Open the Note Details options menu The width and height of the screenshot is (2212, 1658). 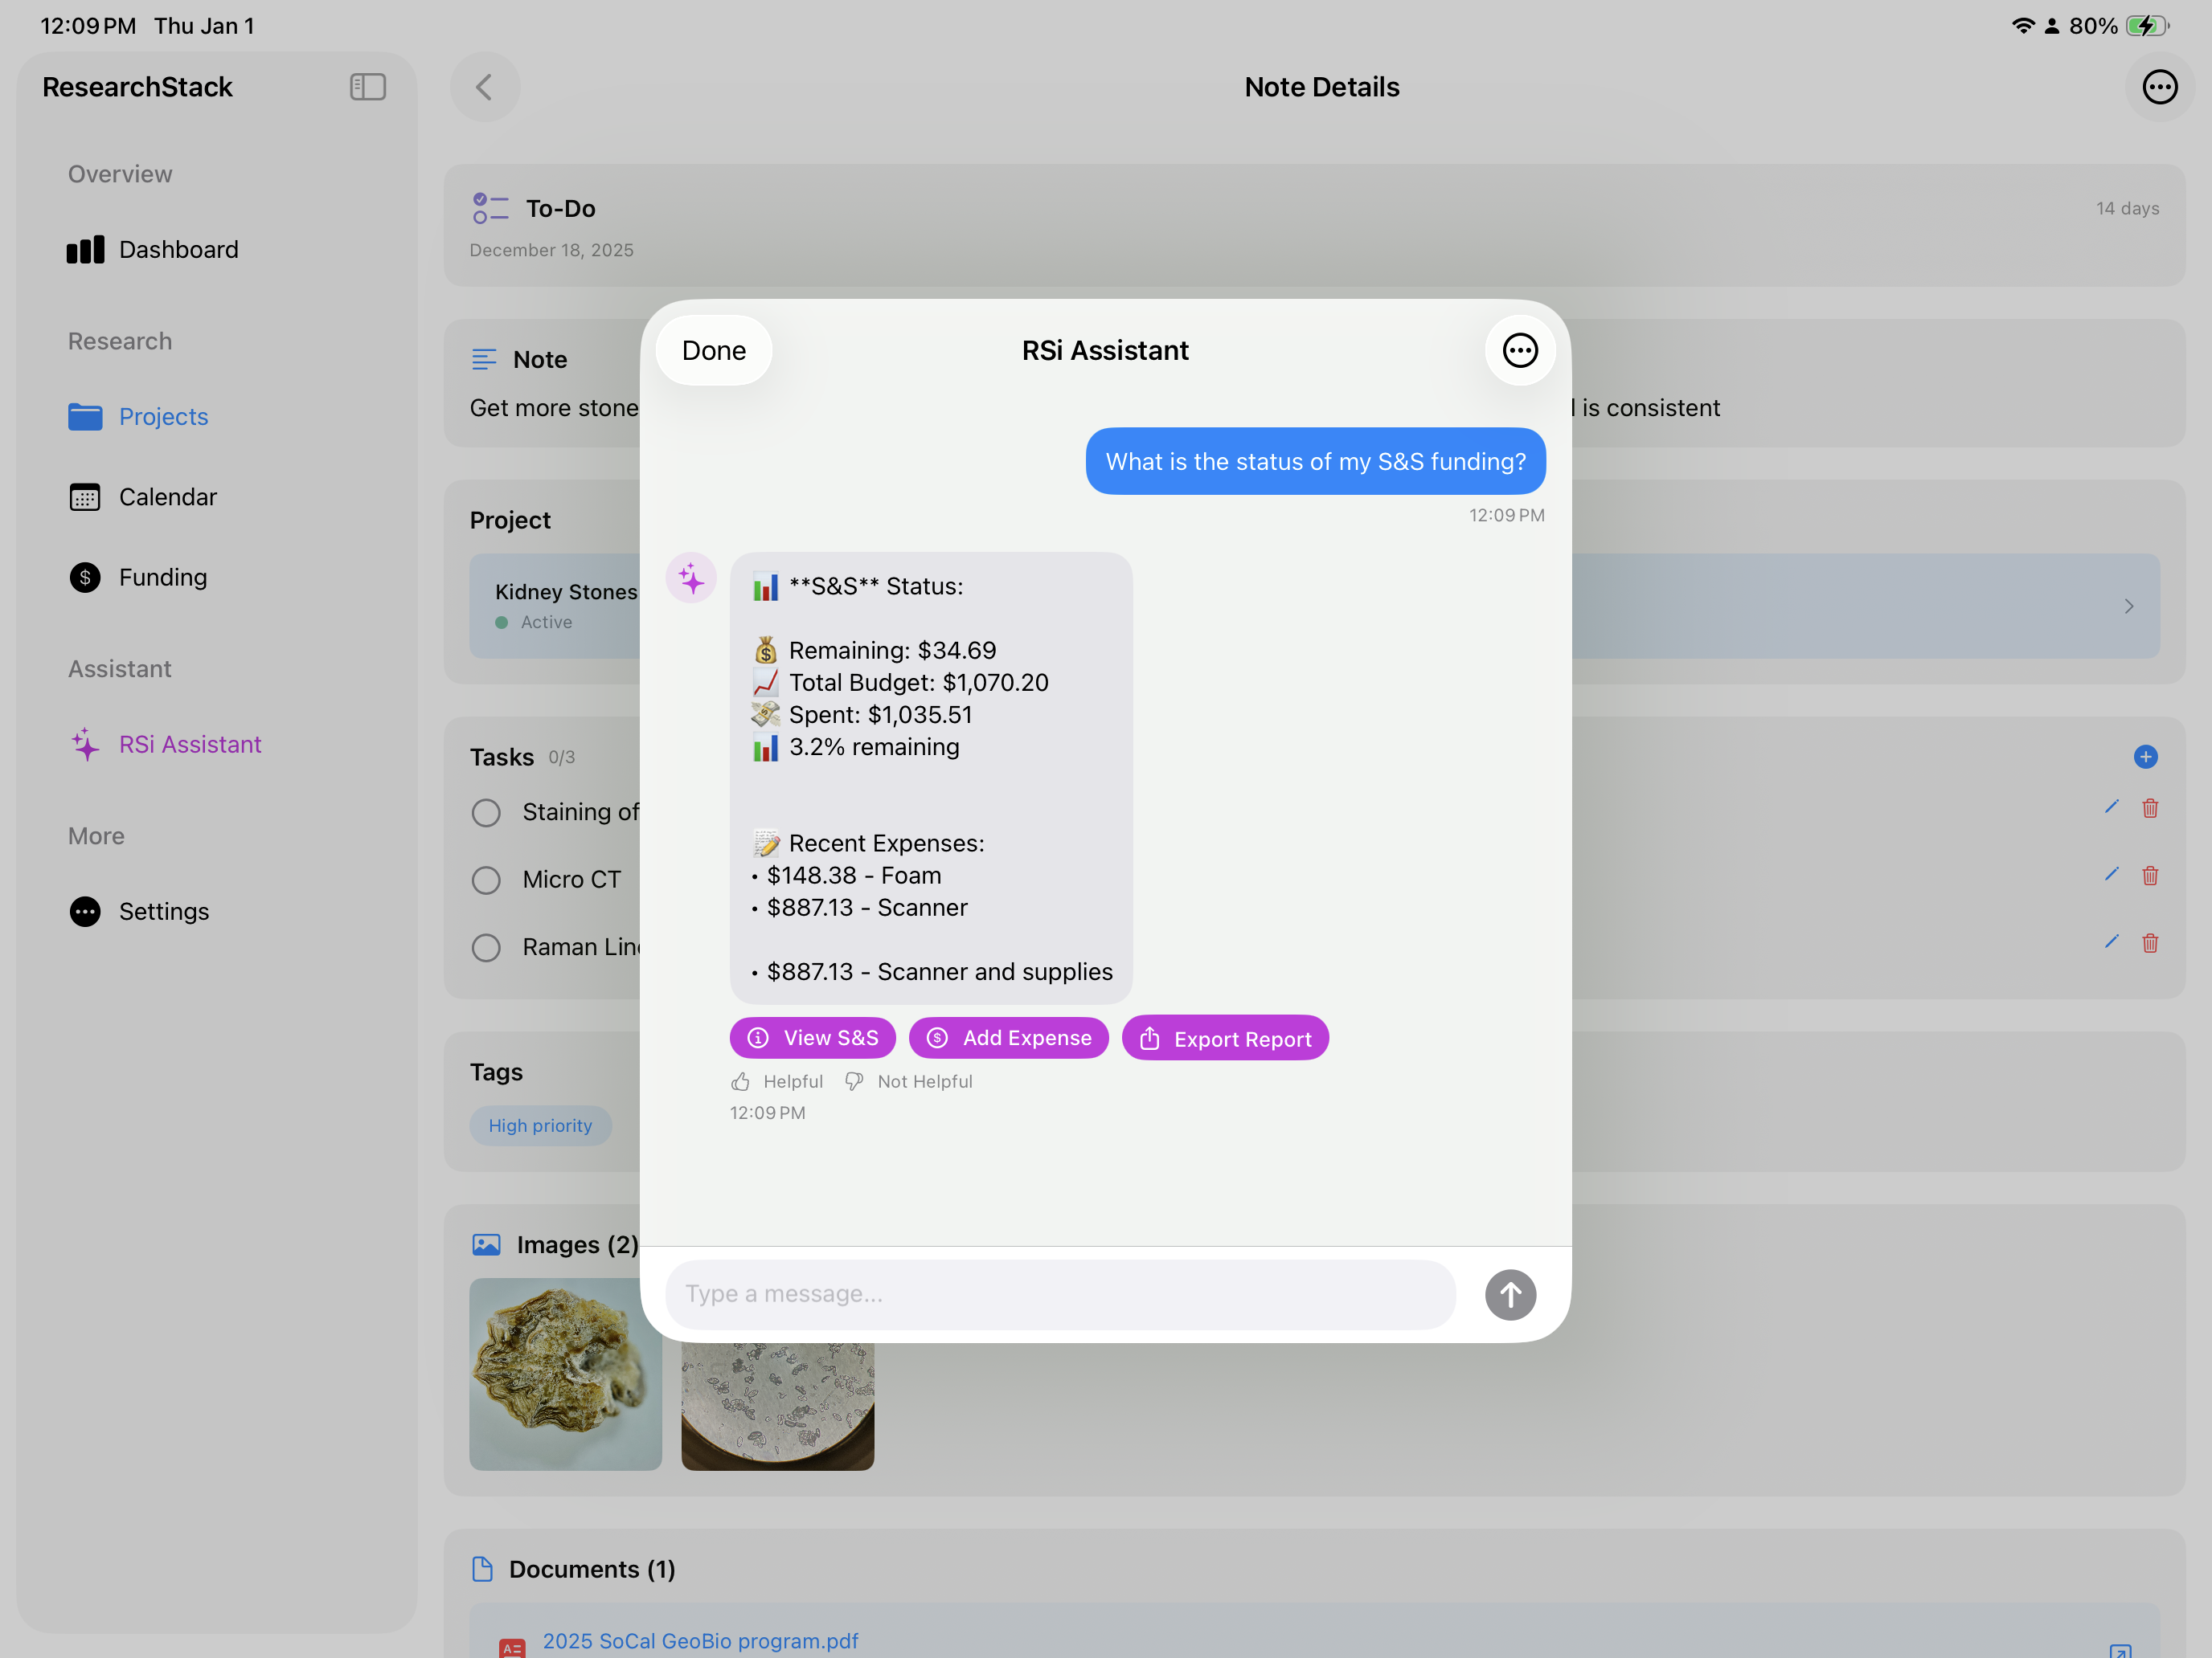click(2159, 87)
